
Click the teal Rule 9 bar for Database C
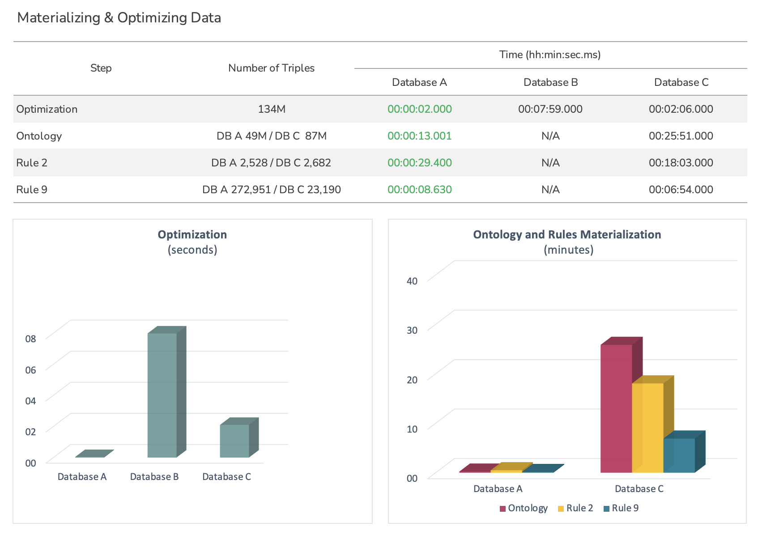(x=679, y=455)
